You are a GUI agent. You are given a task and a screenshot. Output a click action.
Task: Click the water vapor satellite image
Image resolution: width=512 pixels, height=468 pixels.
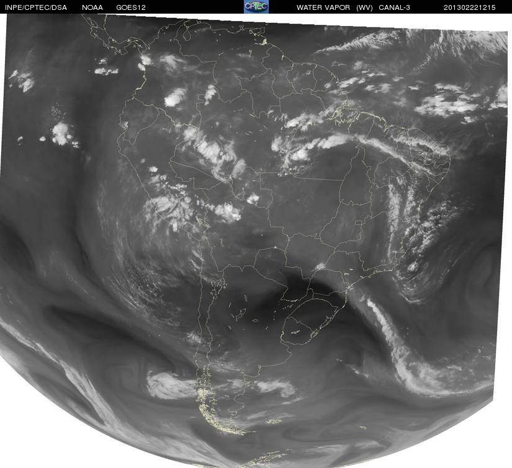[254, 241]
